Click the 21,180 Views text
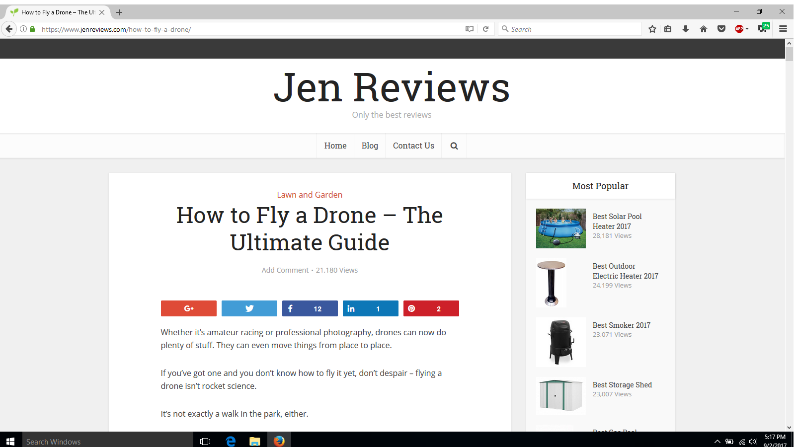795x447 pixels. pyautogui.click(x=337, y=270)
